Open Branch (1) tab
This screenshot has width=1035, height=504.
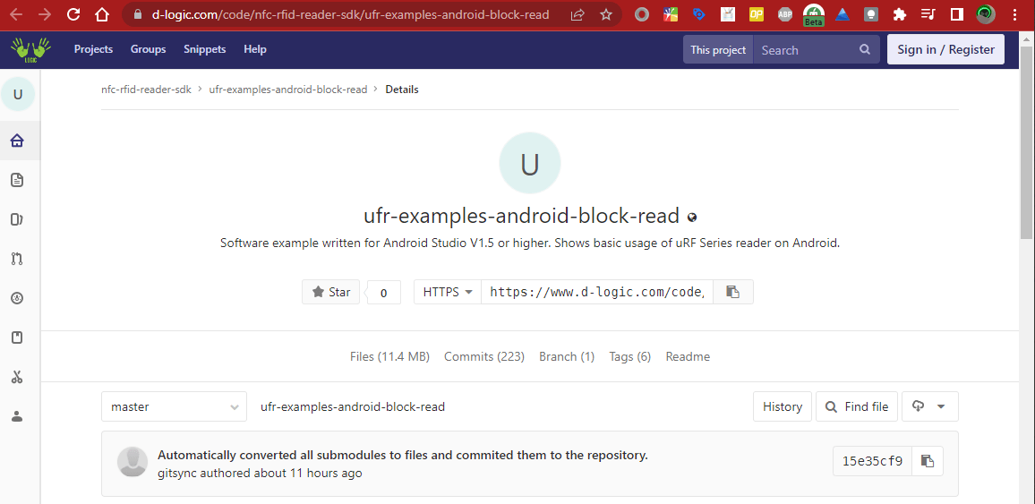tap(567, 357)
